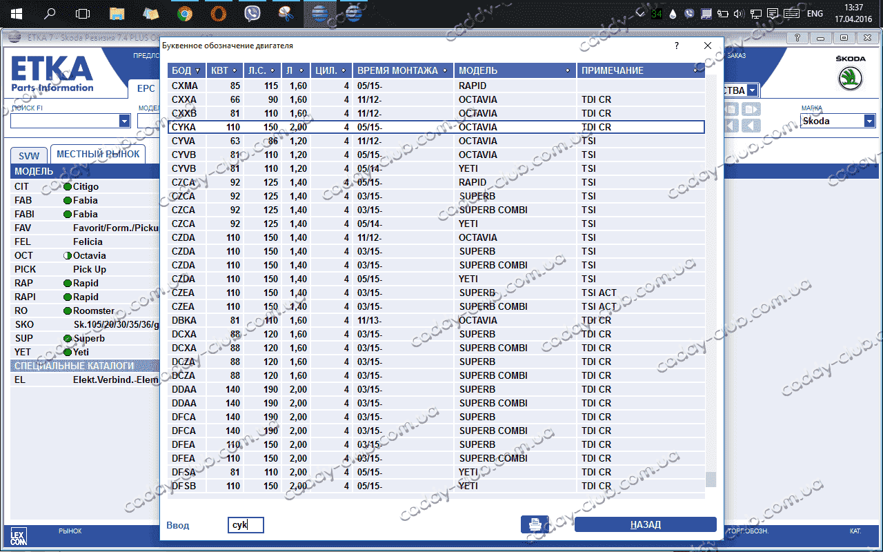This screenshot has height=552, width=883.
Task: Expand the Поиск FI dropdown
Action: pyautogui.click(x=124, y=121)
